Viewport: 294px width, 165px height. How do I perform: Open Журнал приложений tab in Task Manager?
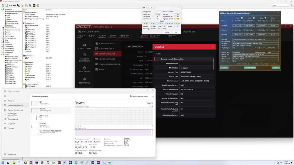point(16,110)
